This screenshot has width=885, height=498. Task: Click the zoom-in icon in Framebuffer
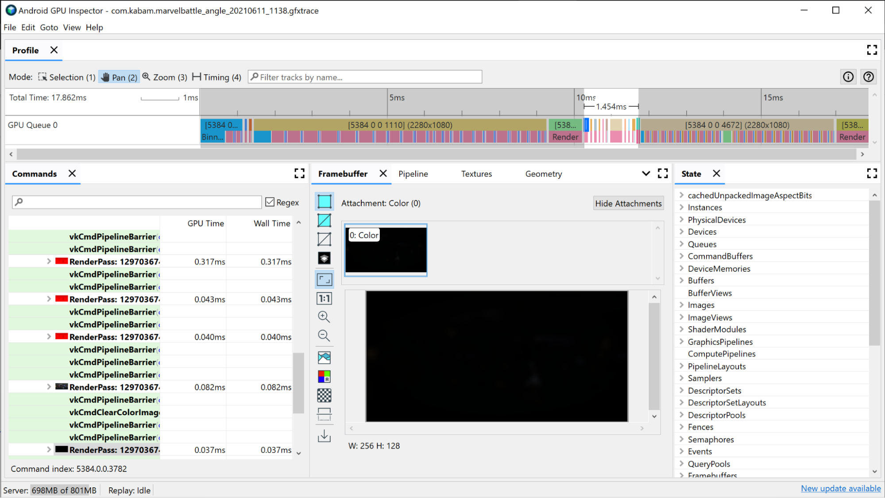[x=324, y=317]
